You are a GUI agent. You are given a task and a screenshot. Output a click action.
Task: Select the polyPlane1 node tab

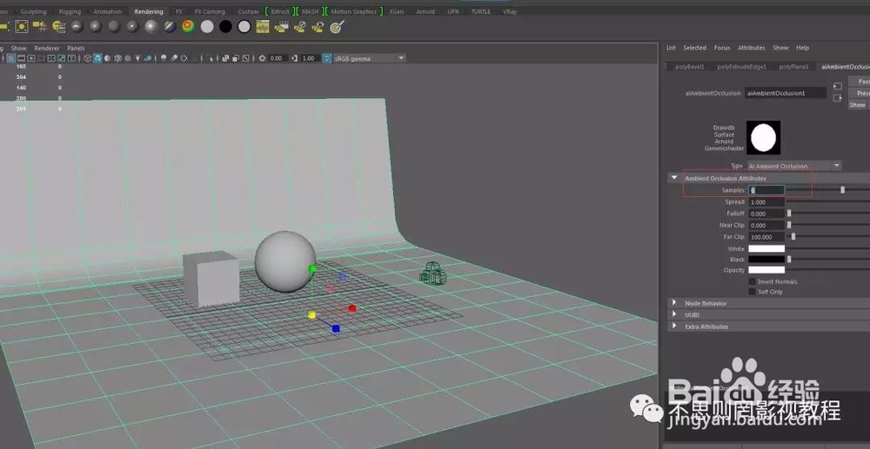point(793,67)
